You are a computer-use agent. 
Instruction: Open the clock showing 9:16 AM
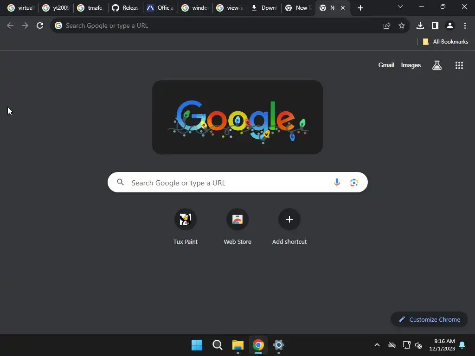click(x=442, y=345)
